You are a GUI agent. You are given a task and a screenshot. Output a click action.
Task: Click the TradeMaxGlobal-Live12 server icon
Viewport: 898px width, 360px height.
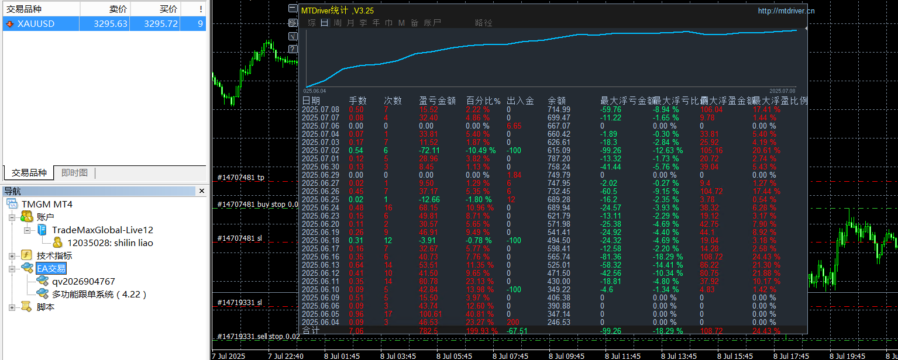point(42,230)
